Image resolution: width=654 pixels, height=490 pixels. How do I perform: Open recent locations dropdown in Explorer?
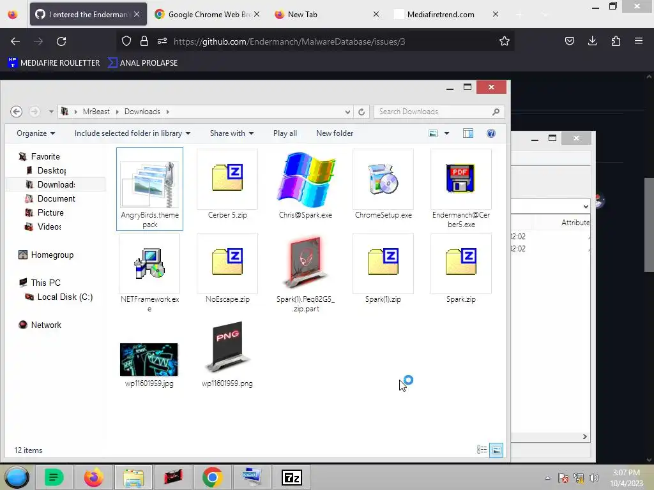point(51,112)
